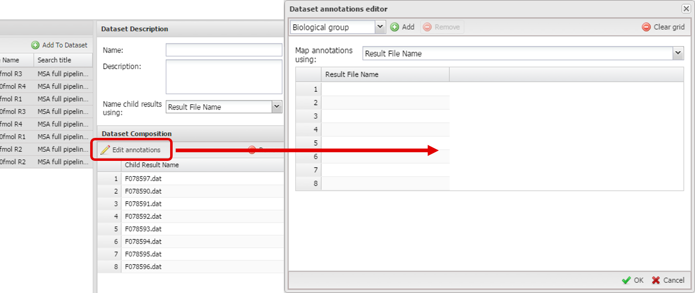The width and height of the screenshot is (695, 293).
Task: Select row 8 cell in annotations grid
Action: [x=385, y=183]
